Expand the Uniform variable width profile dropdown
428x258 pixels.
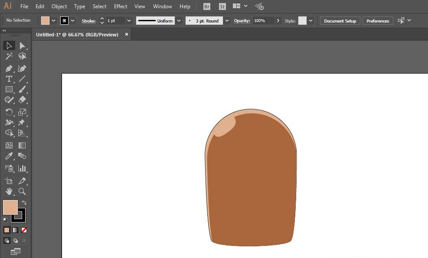click(x=179, y=21)
